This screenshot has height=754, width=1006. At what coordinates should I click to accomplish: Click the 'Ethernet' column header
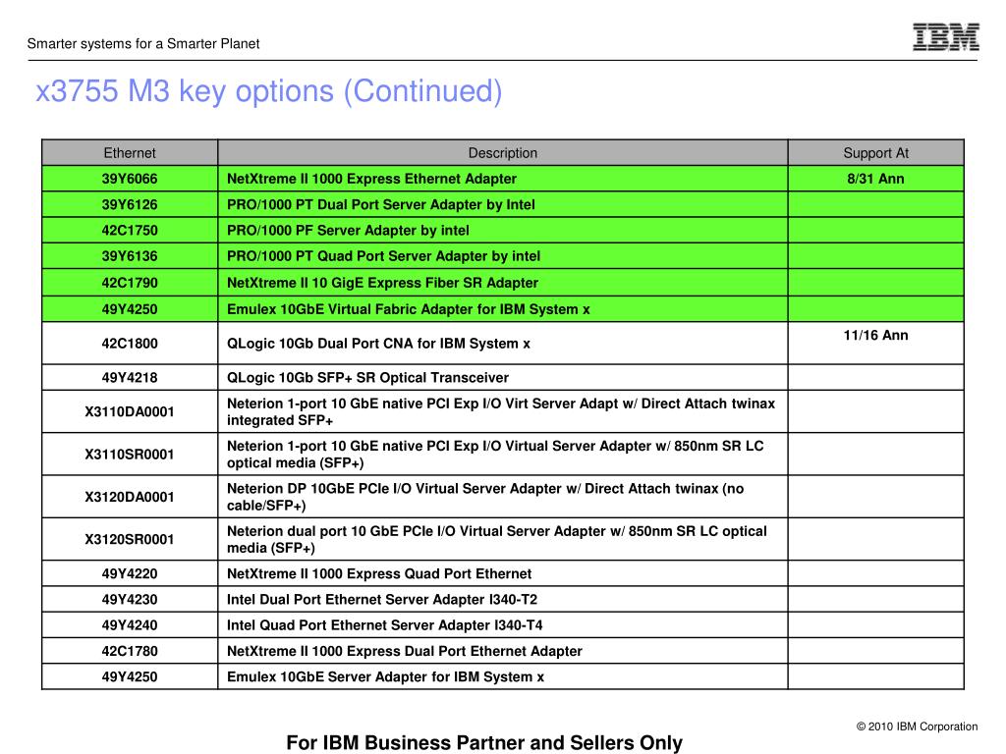130,153
